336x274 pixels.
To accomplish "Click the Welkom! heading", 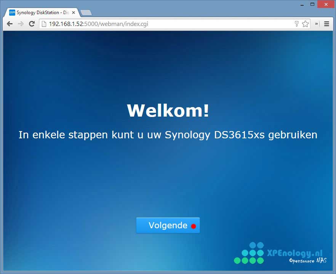I will tap(168, 111).
